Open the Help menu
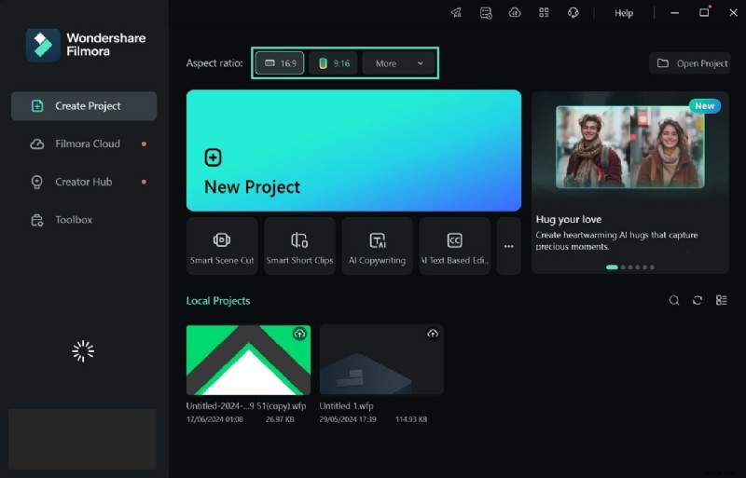Image resolution: width=746 pixels, height=478 pixels. coord(624,13)
